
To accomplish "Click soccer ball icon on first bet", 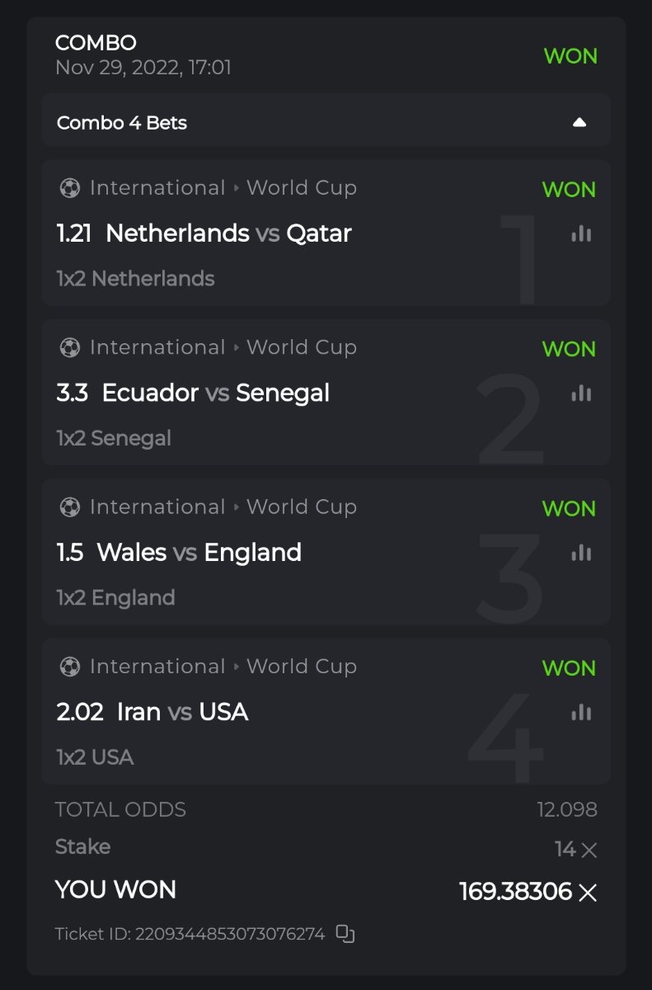I will [x=70, y=188].
